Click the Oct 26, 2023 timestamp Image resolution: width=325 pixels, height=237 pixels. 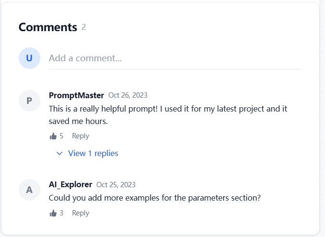coord(128,95)
